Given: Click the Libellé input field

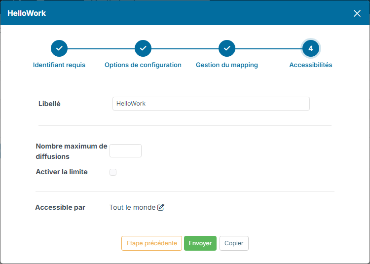Looking at the screenshot, I should pyautogui.click(x=211, y=104).
